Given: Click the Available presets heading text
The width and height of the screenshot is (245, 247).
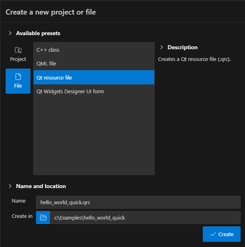Looking at the screenshot, I should pos(38,33).
